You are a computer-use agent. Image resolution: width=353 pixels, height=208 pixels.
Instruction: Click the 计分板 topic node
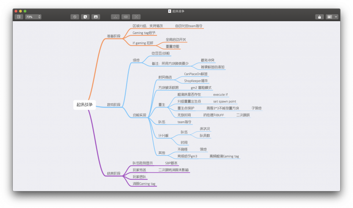click(x=163, y=136)
